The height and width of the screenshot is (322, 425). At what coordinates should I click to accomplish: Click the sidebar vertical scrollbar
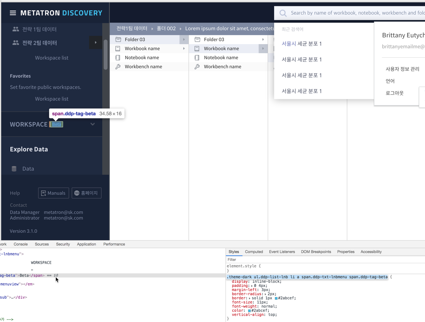coord(106,54)
